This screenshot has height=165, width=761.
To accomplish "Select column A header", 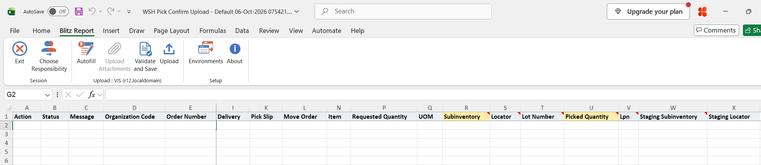I will (x=27, y=108).
